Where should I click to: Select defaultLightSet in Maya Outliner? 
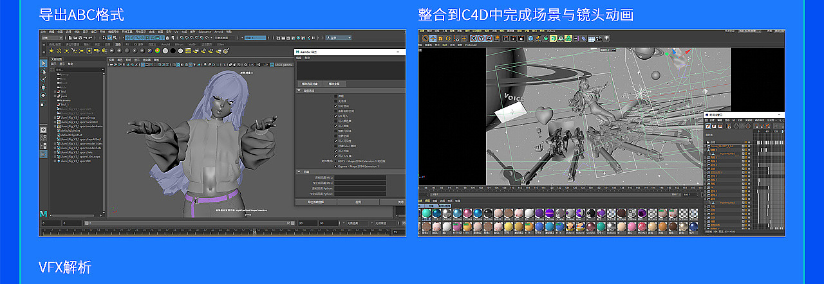pos(69,130)
